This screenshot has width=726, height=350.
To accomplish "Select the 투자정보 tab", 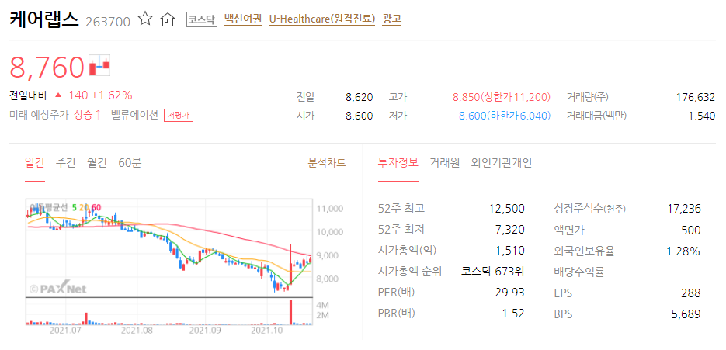I will pos(398,163).
